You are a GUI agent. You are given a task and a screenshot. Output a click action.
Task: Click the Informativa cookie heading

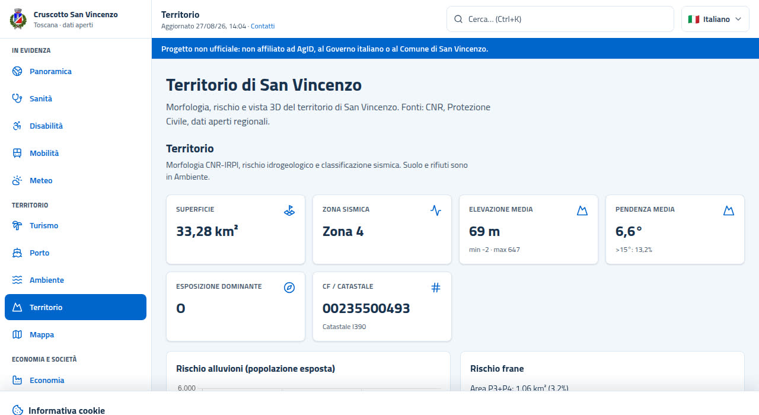66,410
